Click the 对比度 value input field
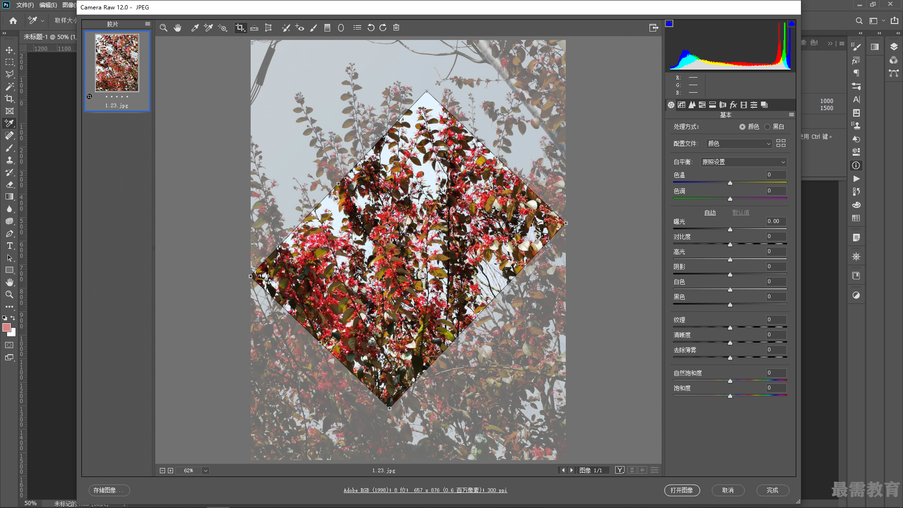The image size is (903, 508). [776, 237]
